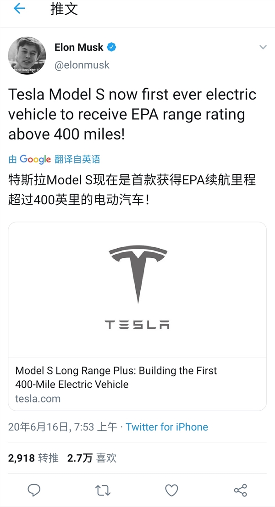The height and width of the screenshot is (507, 275).
Task: Click the Model S Long Range Plus headline
Action: 116,377
